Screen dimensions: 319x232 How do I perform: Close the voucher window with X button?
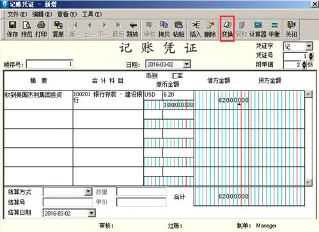(x=315, y=4)
